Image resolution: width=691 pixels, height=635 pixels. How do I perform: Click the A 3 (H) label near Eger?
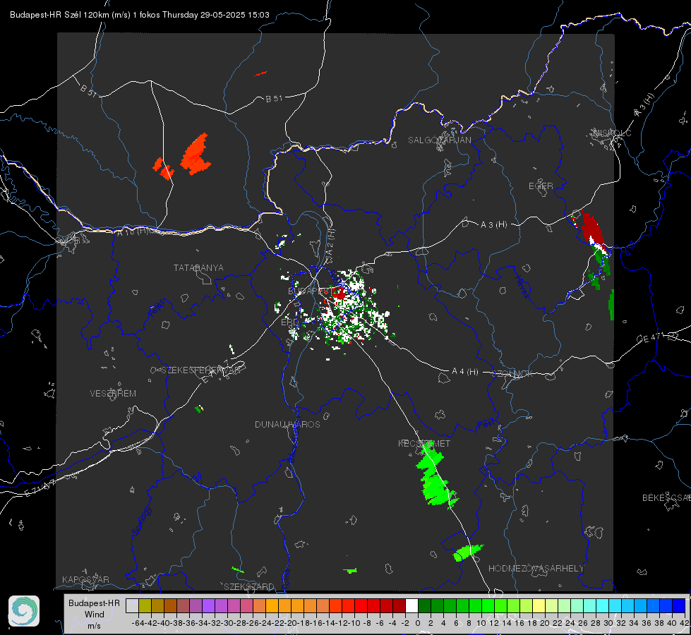(x=493, y=225)
